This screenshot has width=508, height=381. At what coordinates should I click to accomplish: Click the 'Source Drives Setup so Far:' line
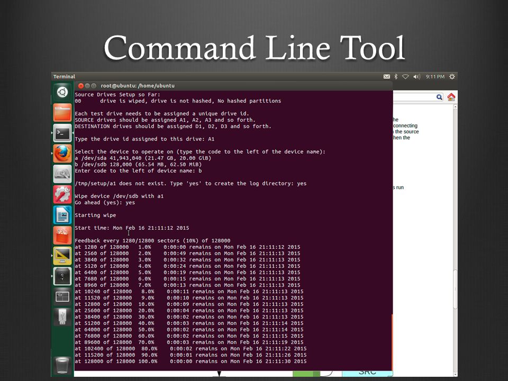pyautogui.click(x=117, y=95)
